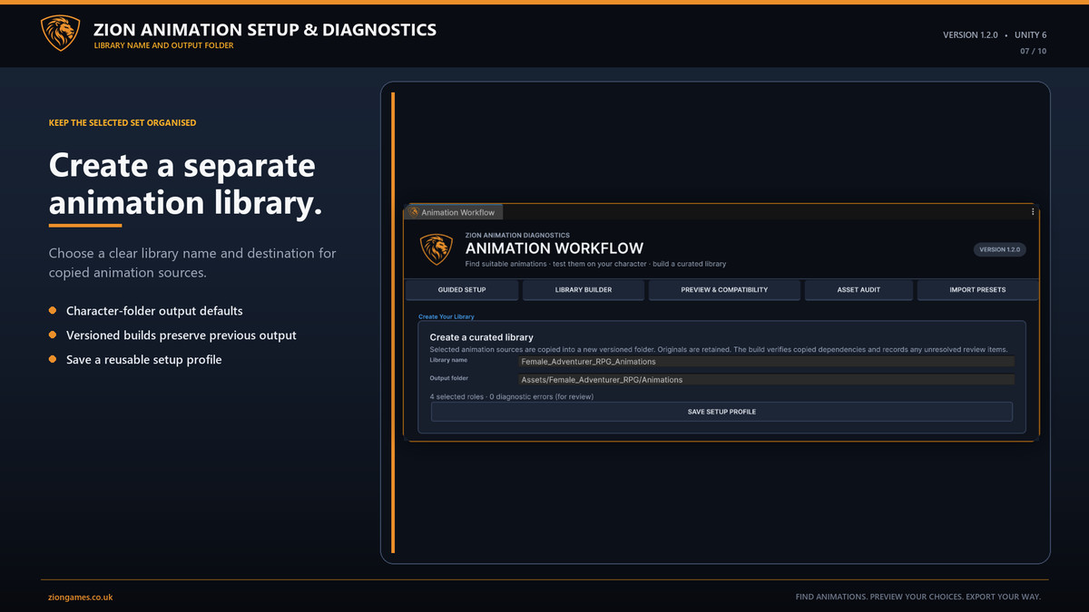Select the Animation Workflow window tab

pyautogui.click(x=453, y=212)
